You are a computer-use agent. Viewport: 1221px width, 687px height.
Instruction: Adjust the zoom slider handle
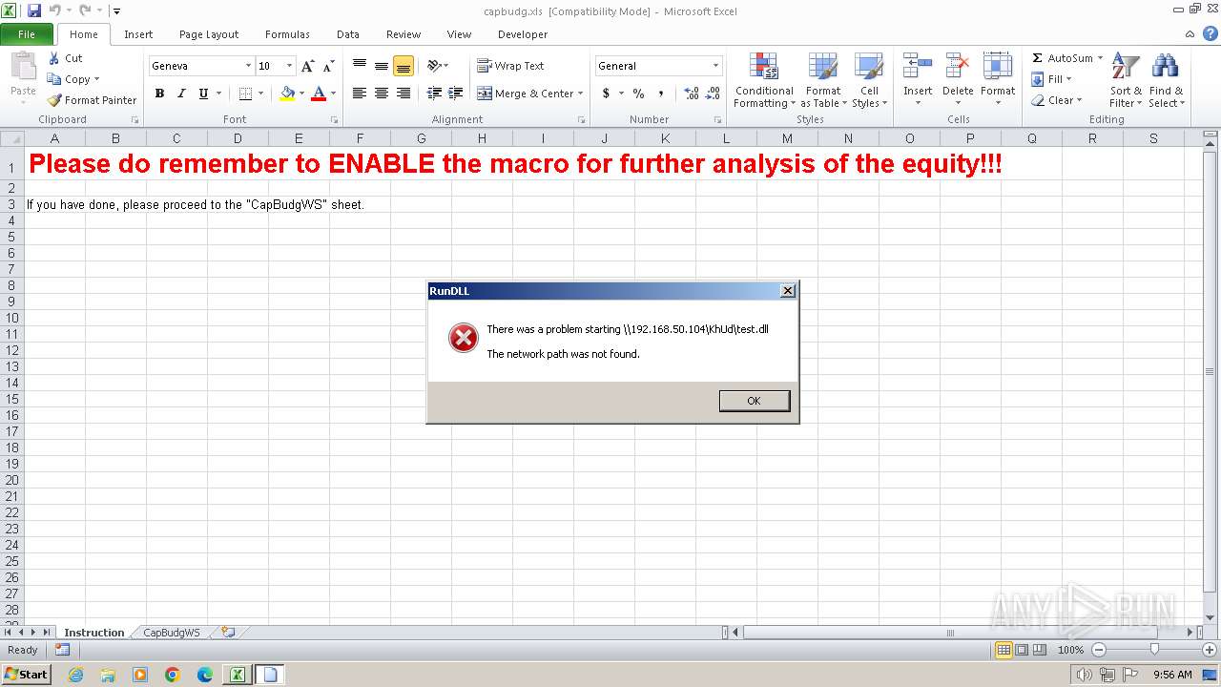point(1154,650)
